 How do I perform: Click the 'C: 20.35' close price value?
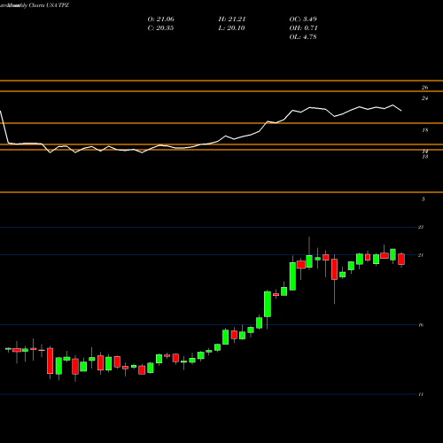point(160,28)
